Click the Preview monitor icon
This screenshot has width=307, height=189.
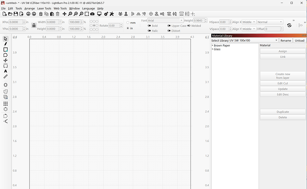click(99, 14)
